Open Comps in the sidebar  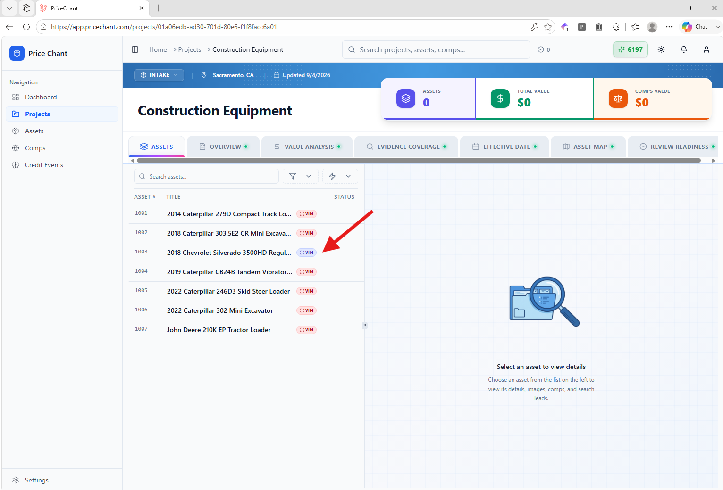pyautogui.click(x=62, y=148)
